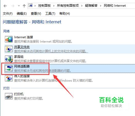The image size is (135, 116).
Task: Expand the chevron after 控制面板
Action: pos(54,6)
